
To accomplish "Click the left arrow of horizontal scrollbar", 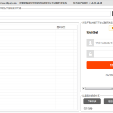I will (x=83, y=89).
